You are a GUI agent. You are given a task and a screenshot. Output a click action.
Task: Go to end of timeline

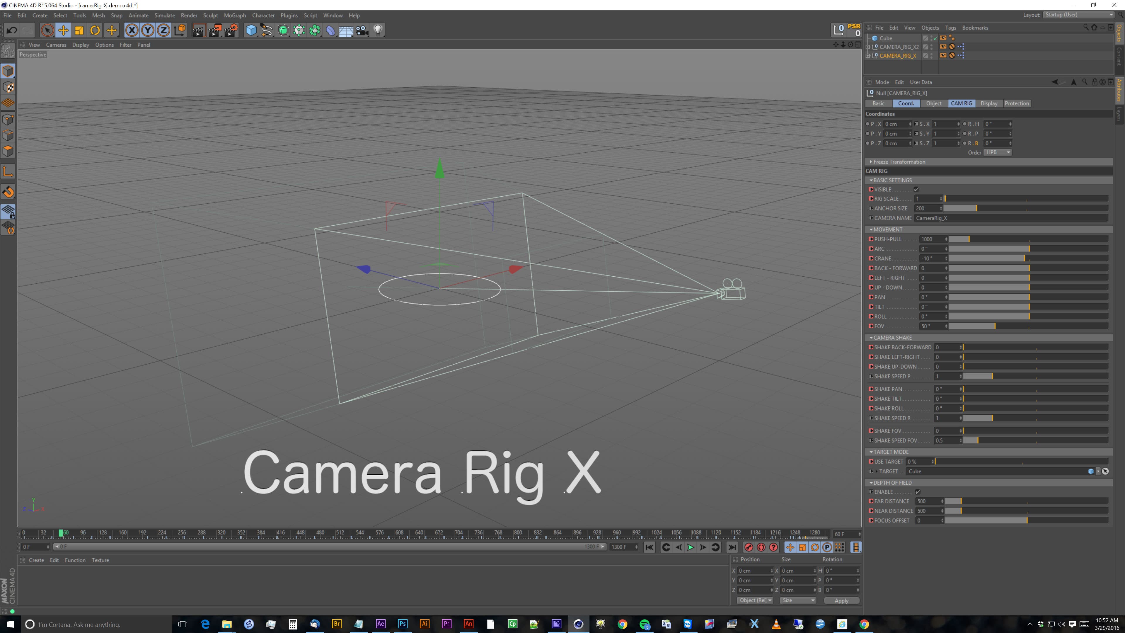[732, 547]
